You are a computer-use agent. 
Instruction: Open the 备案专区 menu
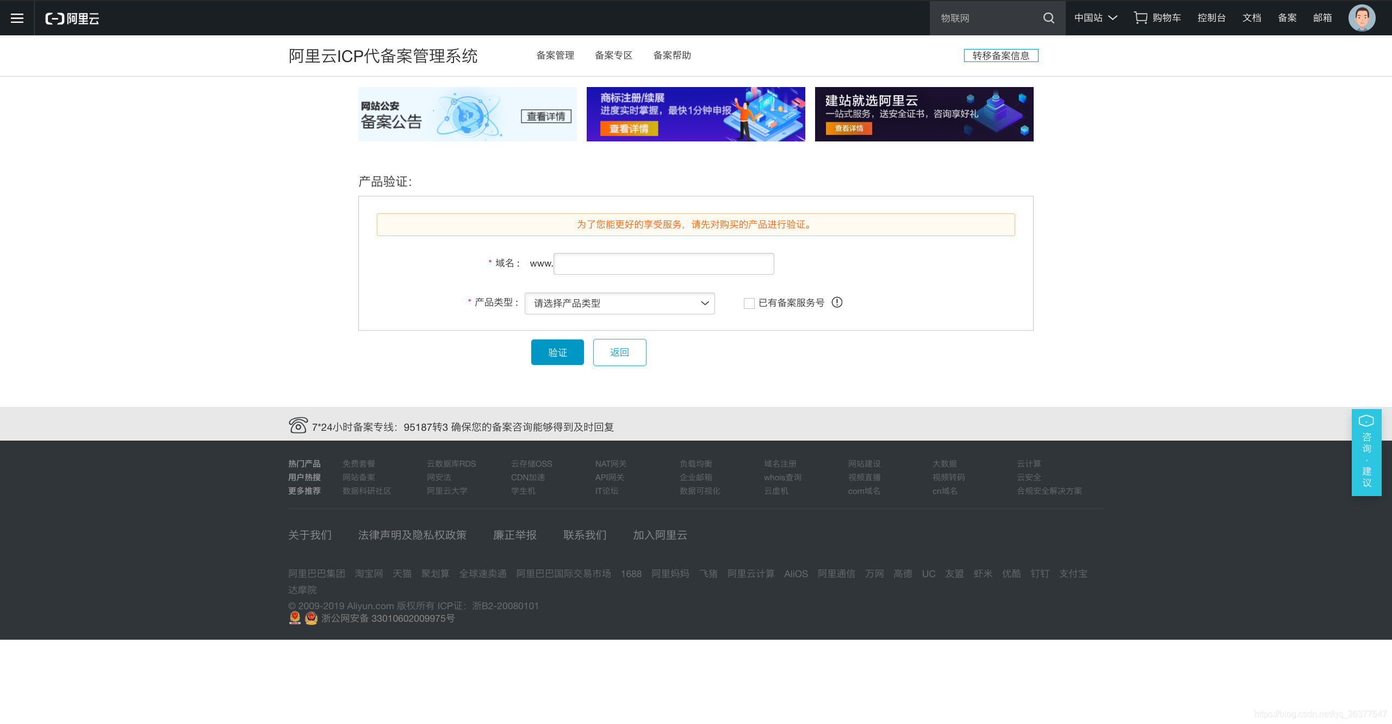[x=613, y=55]
